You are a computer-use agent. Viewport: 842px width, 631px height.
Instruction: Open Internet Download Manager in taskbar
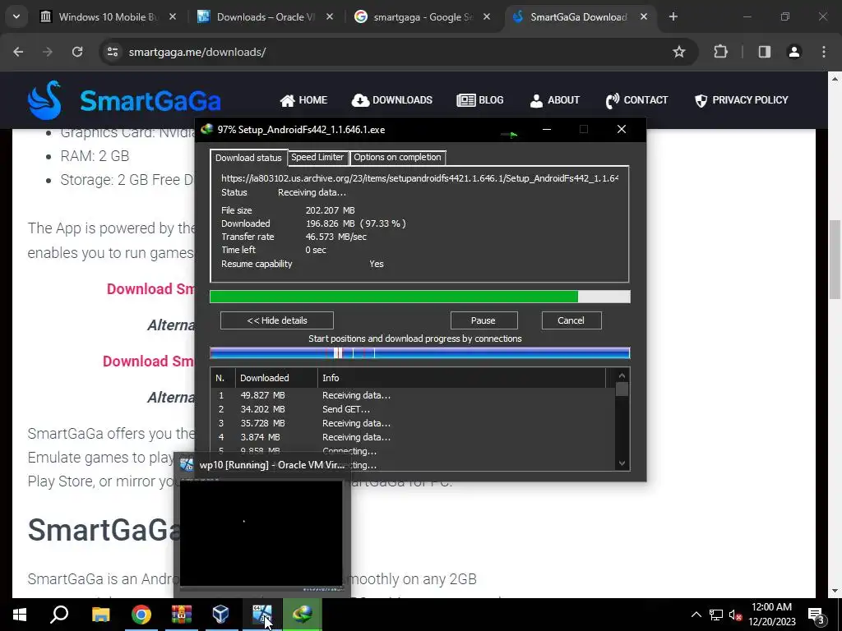302,615
